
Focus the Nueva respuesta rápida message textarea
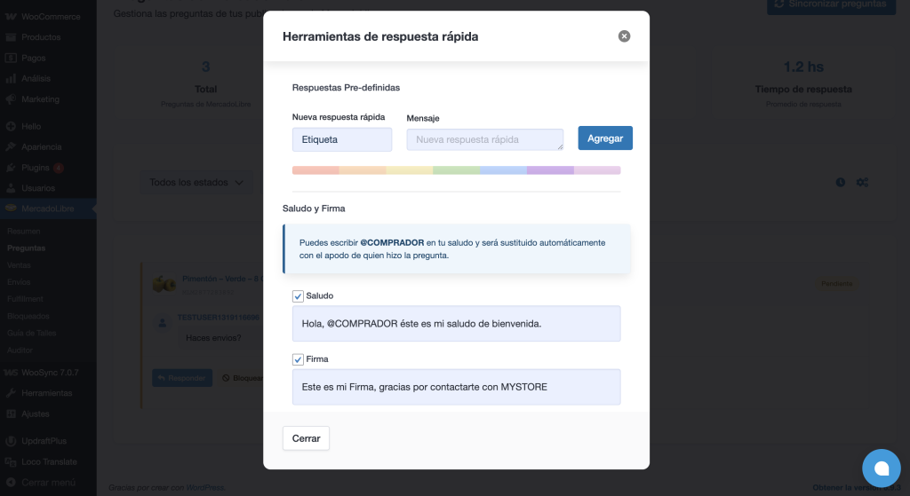tap(484, 139)
